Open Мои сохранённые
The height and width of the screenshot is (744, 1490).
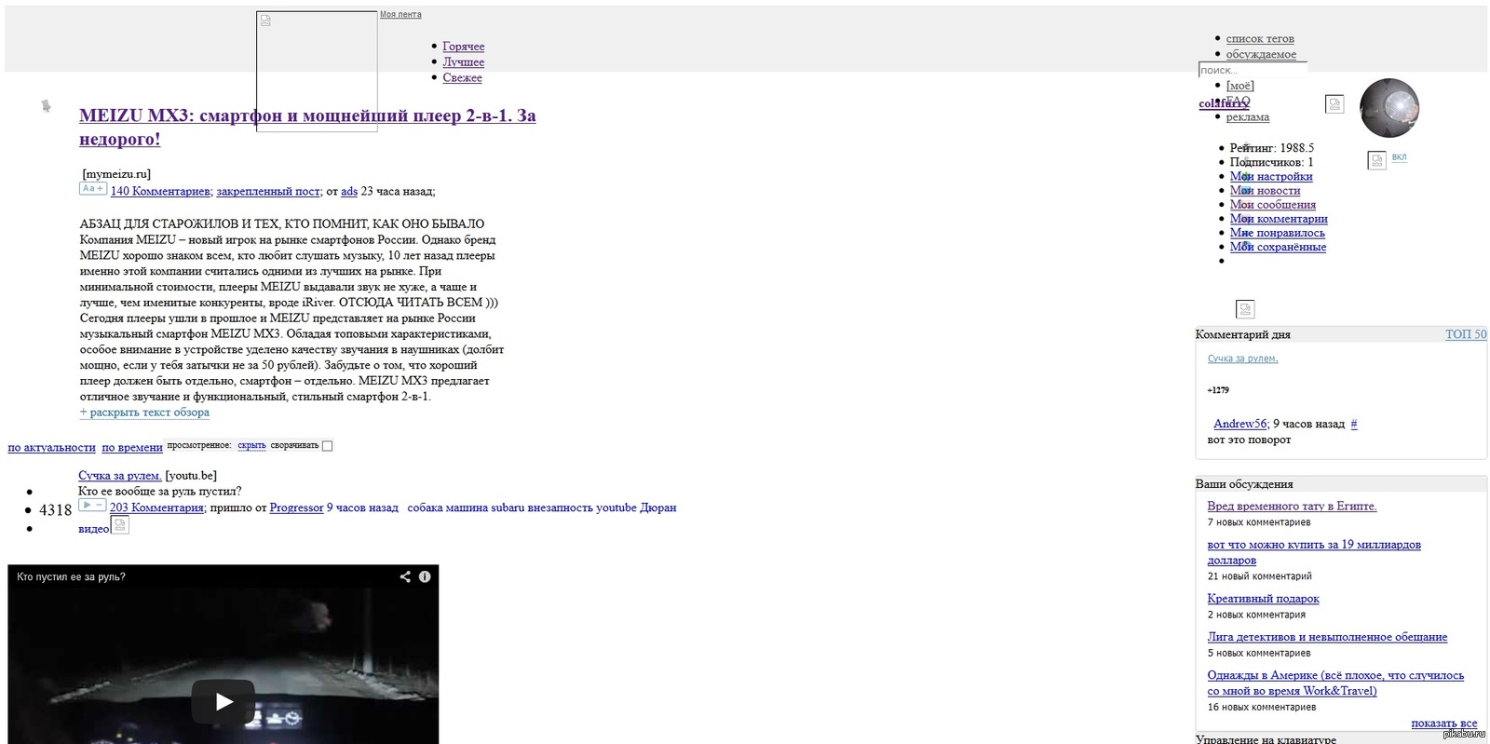coord(1278,246)
